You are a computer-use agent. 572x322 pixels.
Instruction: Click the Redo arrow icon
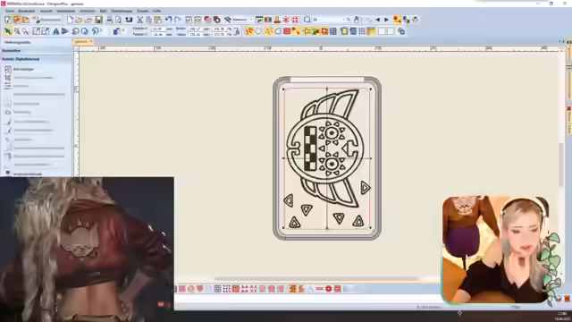[178, 20]
